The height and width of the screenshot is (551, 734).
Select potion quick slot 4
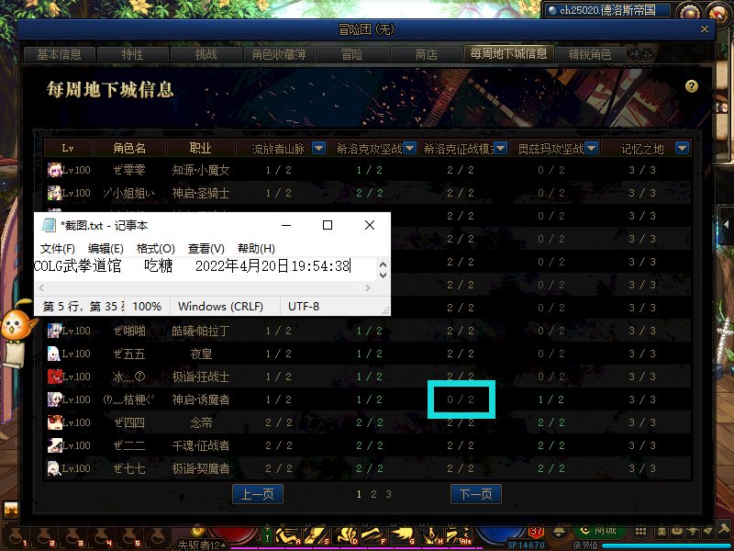(x=101, y=538)
